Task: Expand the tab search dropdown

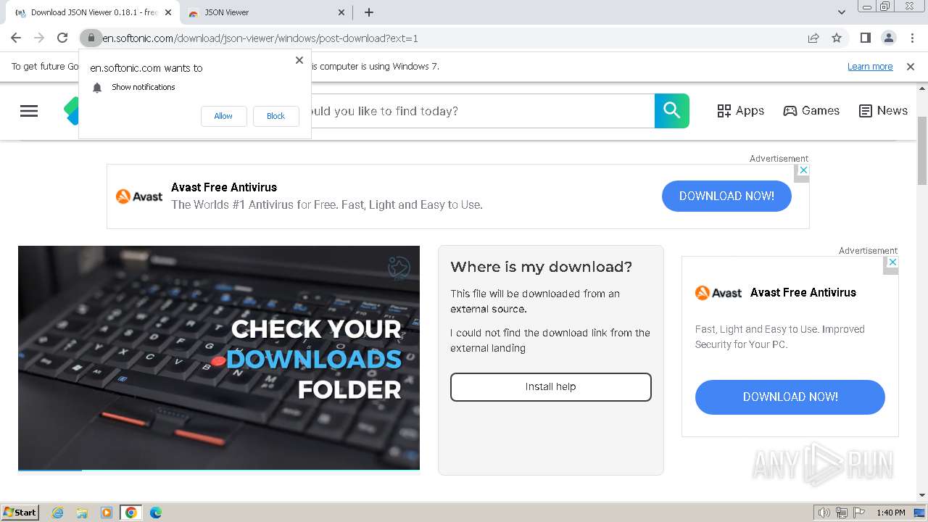Action: pos(841,12)
